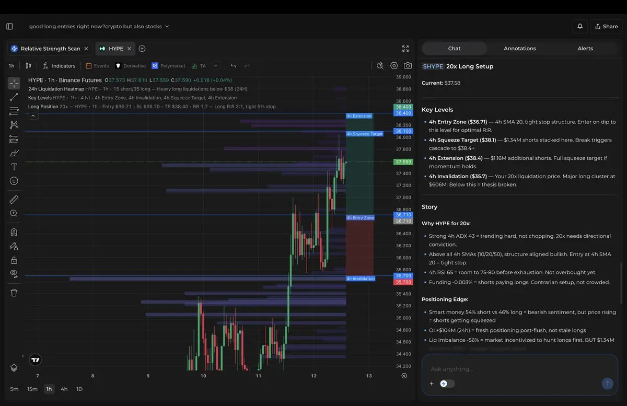This screenshot has height=406, width=627.
Task: Select the trend line drawing tool
Action: pyautogui.click(x=14, y=97)
